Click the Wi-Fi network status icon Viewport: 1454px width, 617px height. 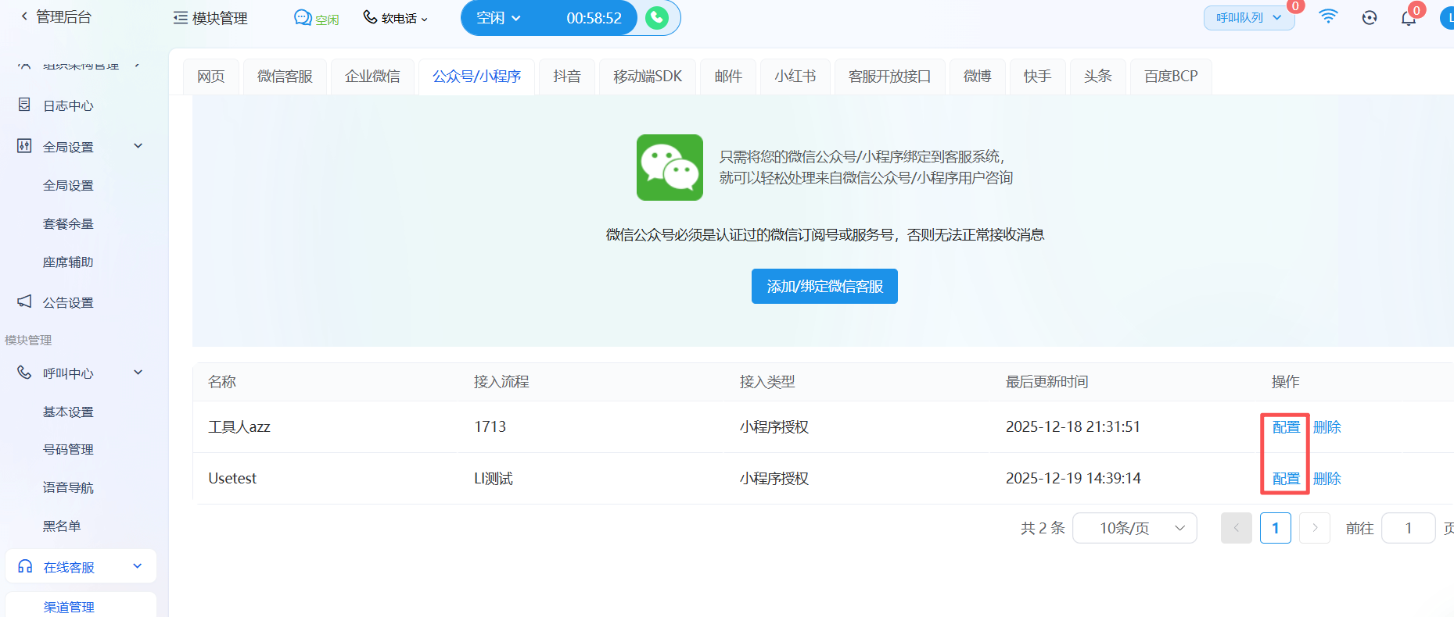pyautogui.click(x=1328, y=16)
